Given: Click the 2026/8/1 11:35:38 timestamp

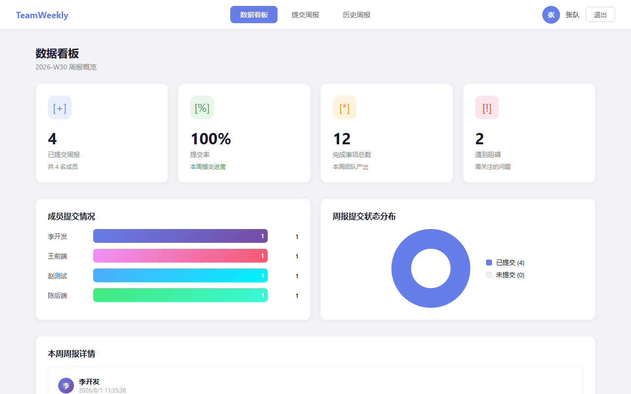Looking at the screenshot, I should pyautogui.click(x=103, y=390).
